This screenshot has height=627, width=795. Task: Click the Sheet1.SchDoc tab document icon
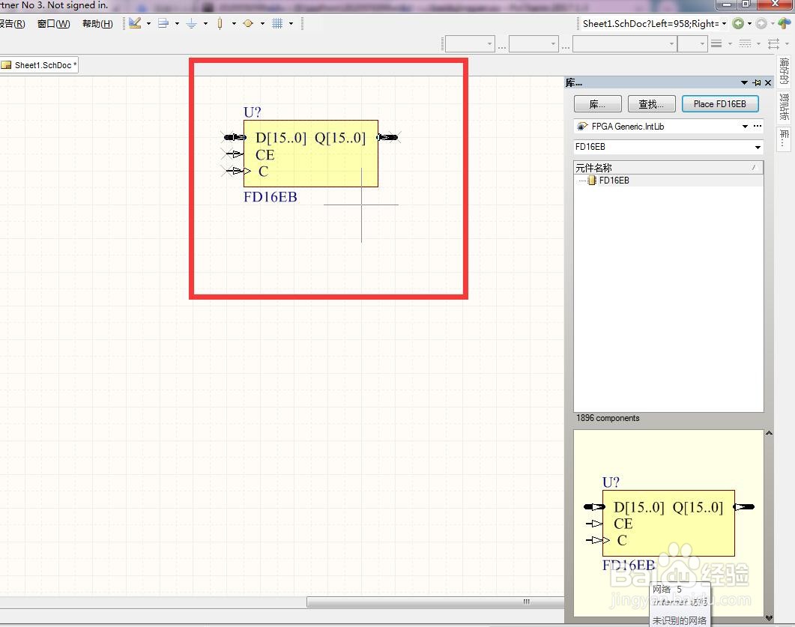[6, 65]
